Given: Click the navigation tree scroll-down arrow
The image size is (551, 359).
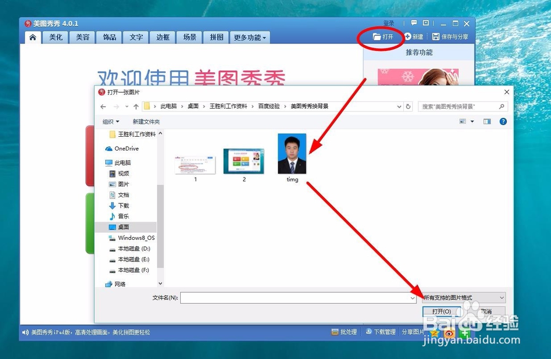Looking at the screenshot, I should point(160,283).
